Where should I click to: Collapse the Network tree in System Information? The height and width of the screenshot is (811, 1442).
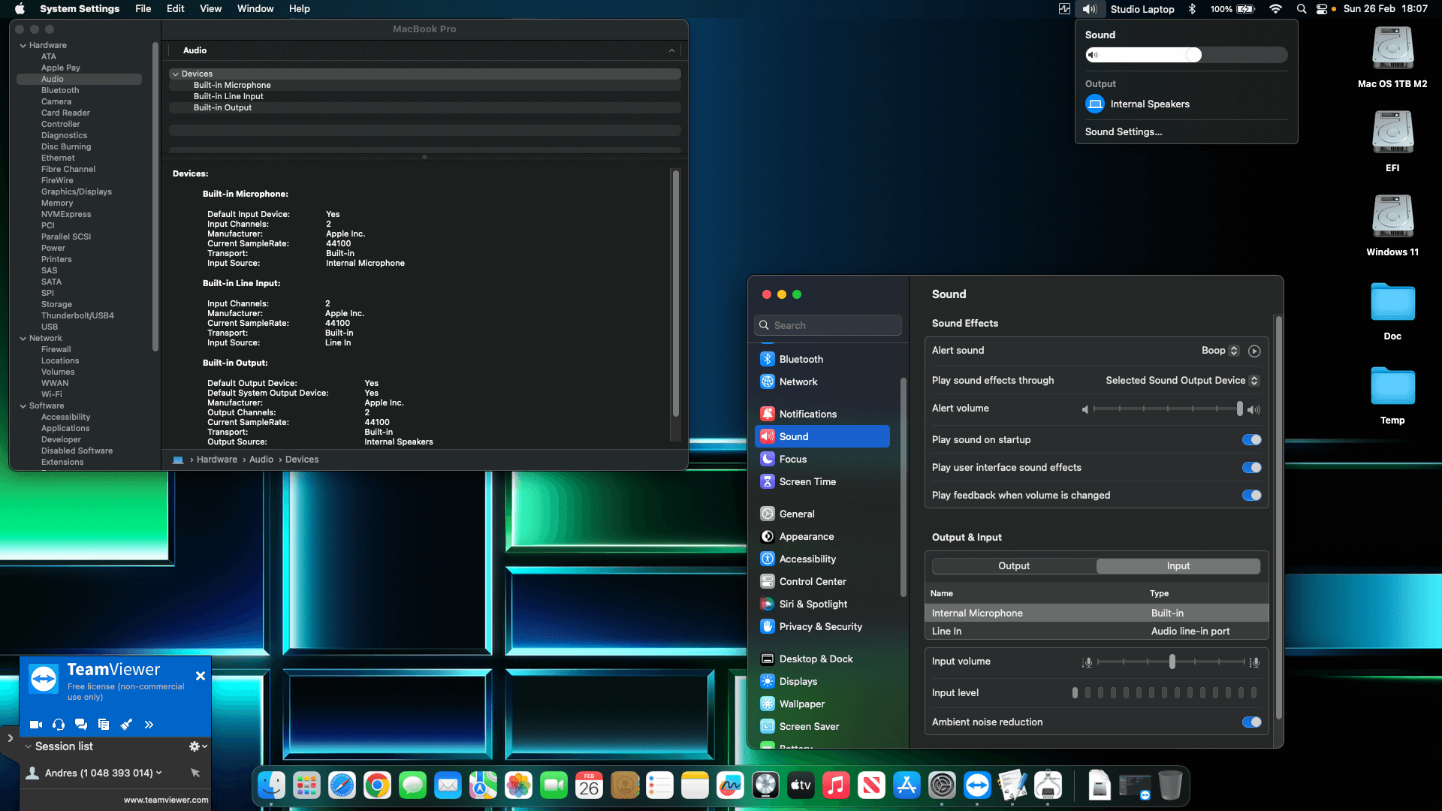point(23,339)
